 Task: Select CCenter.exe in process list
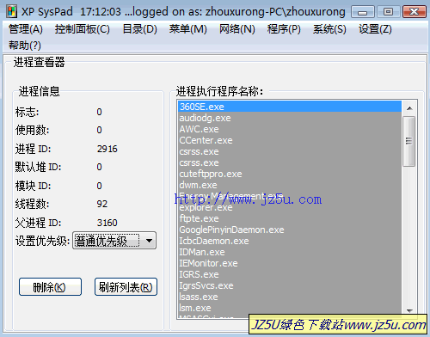(290, 140)
